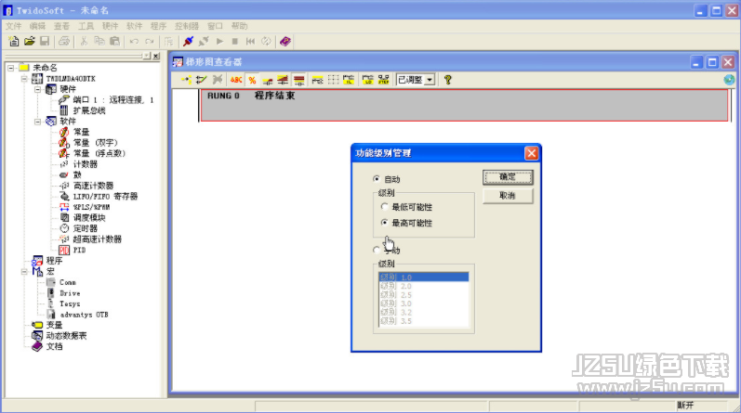Connect to controller with blue plug icon
The image size is (741, 413).
pyautogui.click(x=188, y=42)
